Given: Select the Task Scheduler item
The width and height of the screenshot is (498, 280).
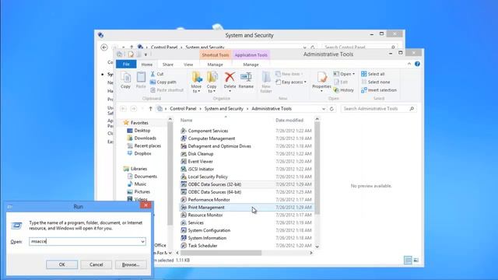Looking at the screenshot, I should (x=202, y=246).
